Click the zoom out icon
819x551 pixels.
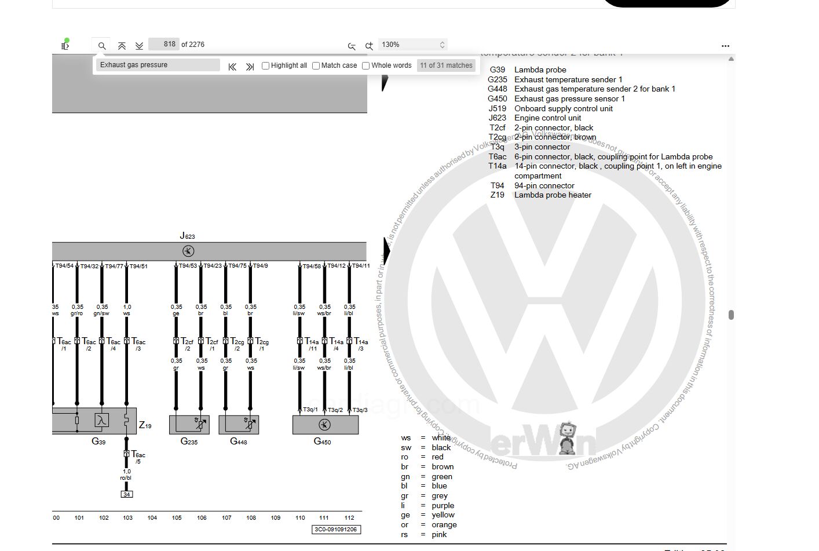point(352,45)
